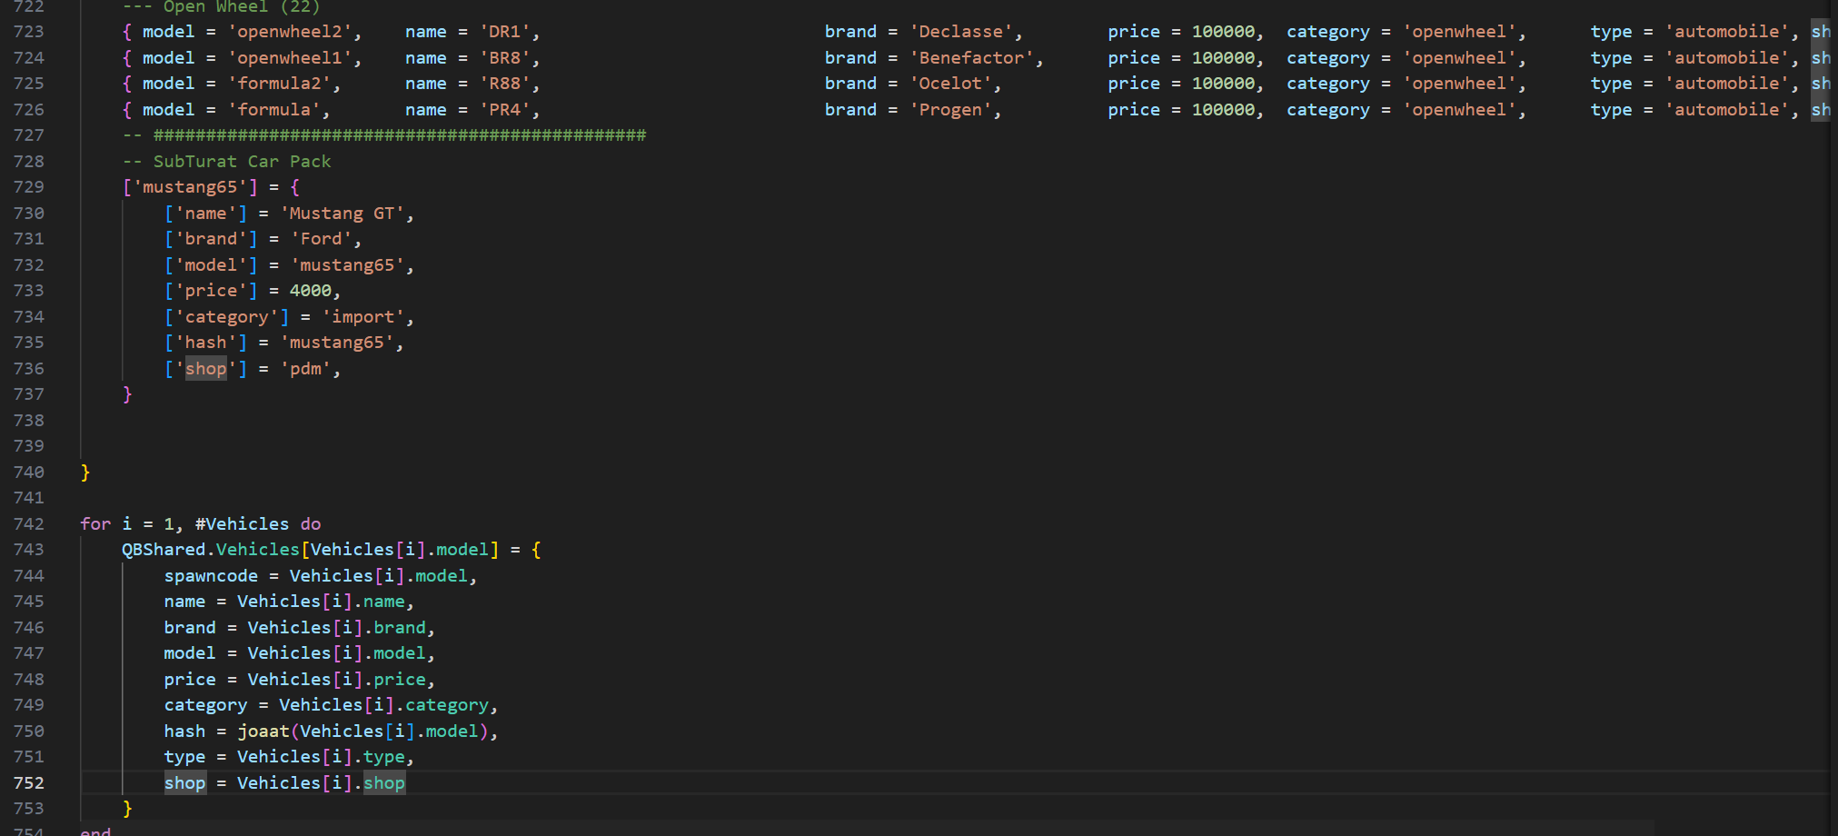The width and height of the screenshot is (1838, 836).
Task: Click the 'pdm' shop string value
Action: coord(305,369)
